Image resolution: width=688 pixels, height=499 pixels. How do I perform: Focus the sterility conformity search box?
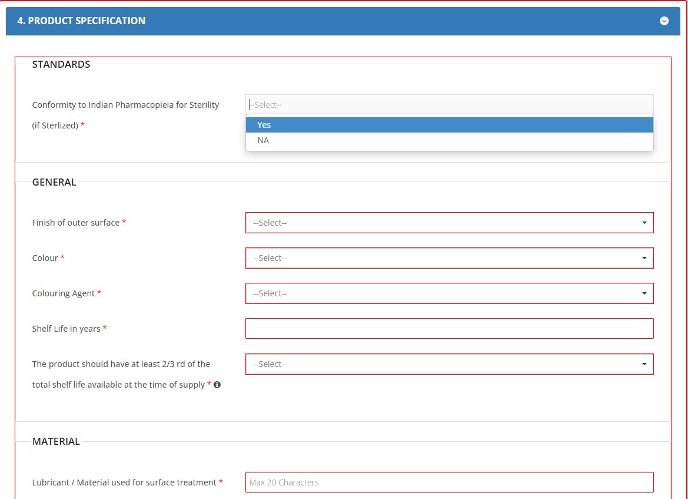pos(449,105)
